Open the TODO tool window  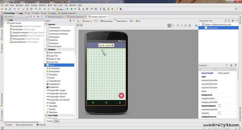[9, 125]
